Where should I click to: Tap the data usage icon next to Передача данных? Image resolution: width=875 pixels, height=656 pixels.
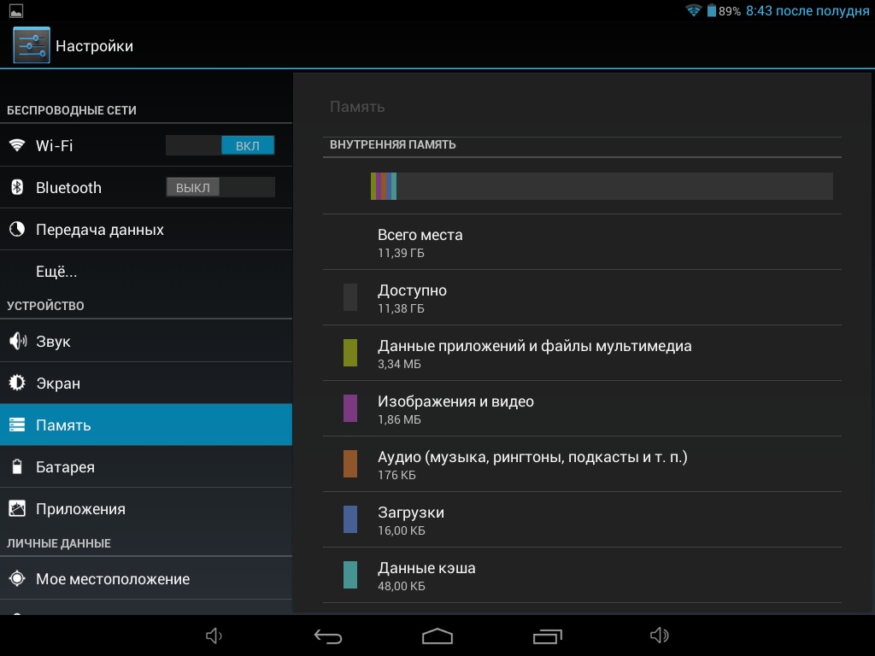[17, 229]
